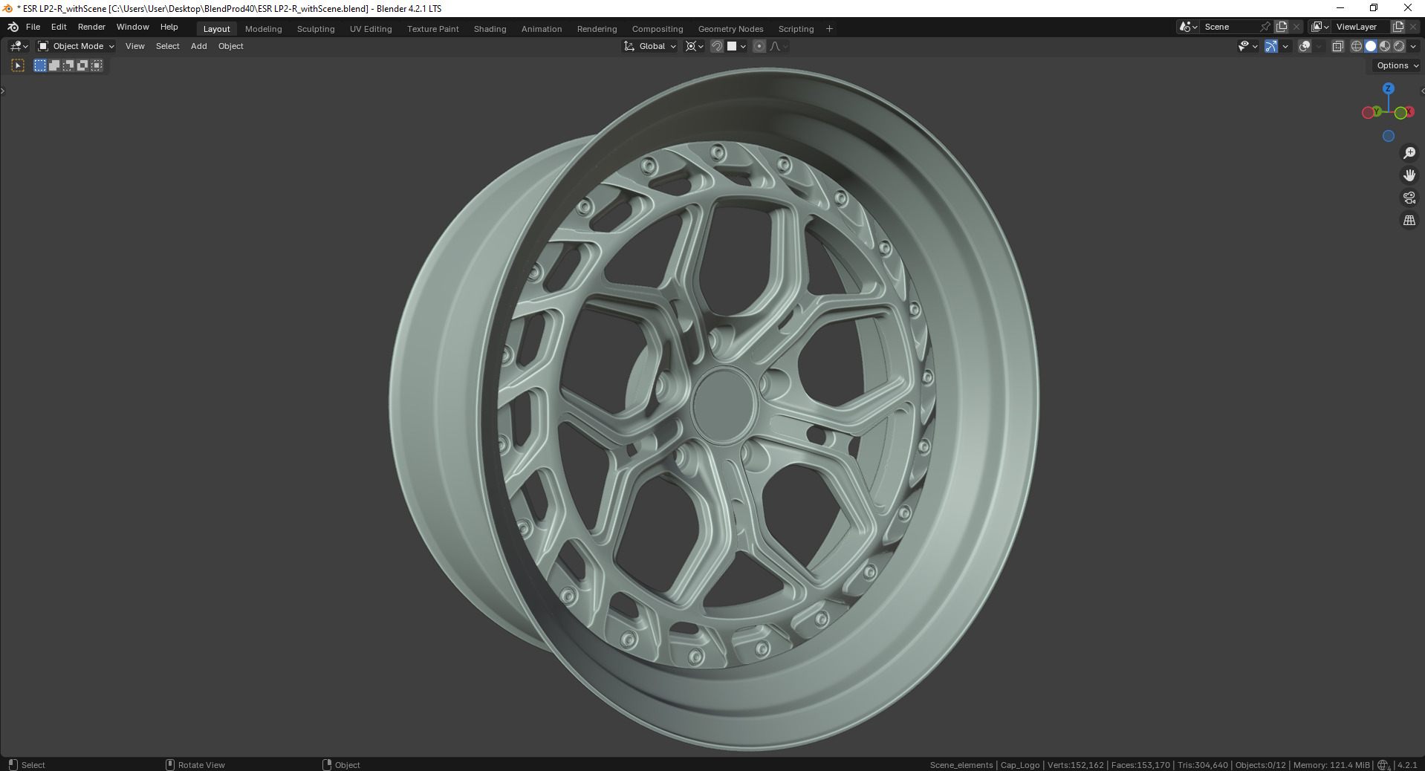1425x771 pixels.
Task: Expand the right sidebar arrow
Action: click(1422, 91)
